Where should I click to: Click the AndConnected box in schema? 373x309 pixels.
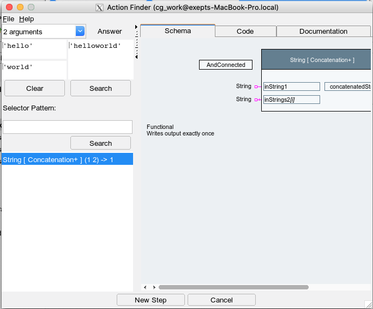click(x=226, y=65)
